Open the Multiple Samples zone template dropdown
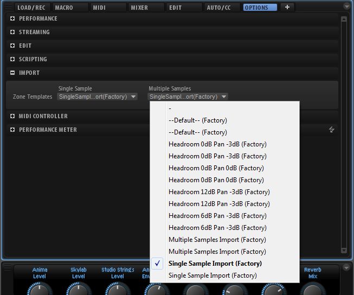 (x=188, y=97)
